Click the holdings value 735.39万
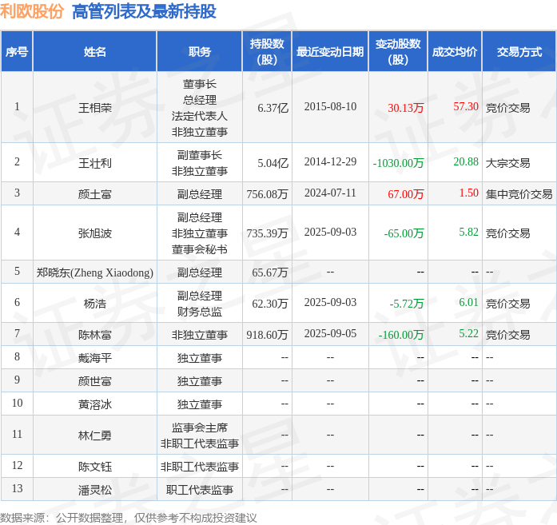557x525 pixels. (267, 233)
